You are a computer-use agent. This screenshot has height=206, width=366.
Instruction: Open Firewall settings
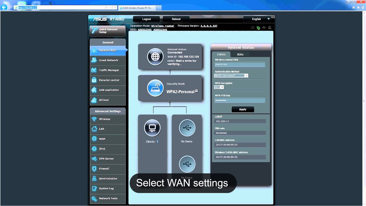108,169
